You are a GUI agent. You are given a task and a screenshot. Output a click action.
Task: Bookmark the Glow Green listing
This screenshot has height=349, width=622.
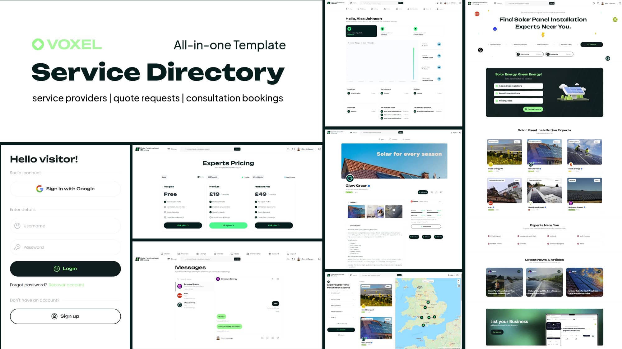point(431,192)
